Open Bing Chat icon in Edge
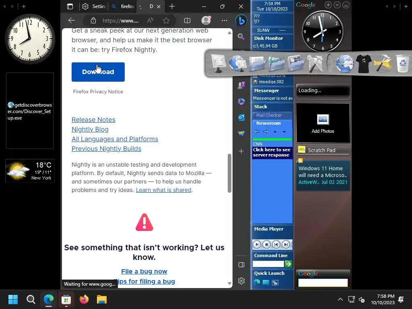Viewport: 412px width, 309px height. tap(241, 21)
